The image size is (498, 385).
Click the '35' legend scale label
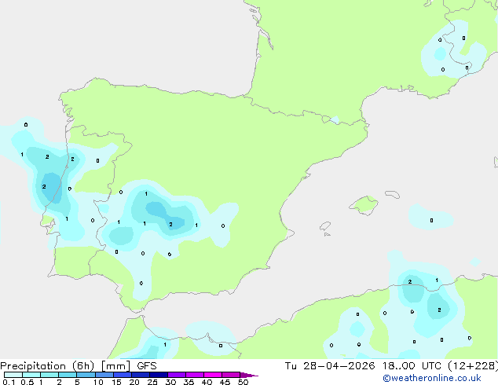pyautogui.click(x=189, y=382)
